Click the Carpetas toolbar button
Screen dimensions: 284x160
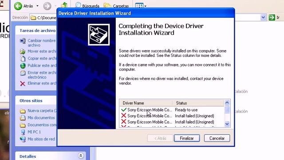116,6
